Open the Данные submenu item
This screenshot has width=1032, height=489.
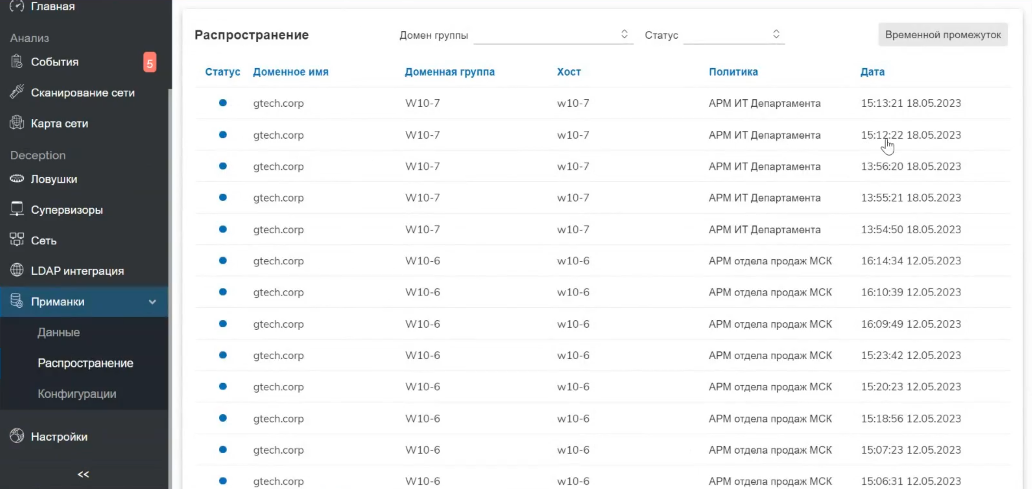tap(58, 332)
